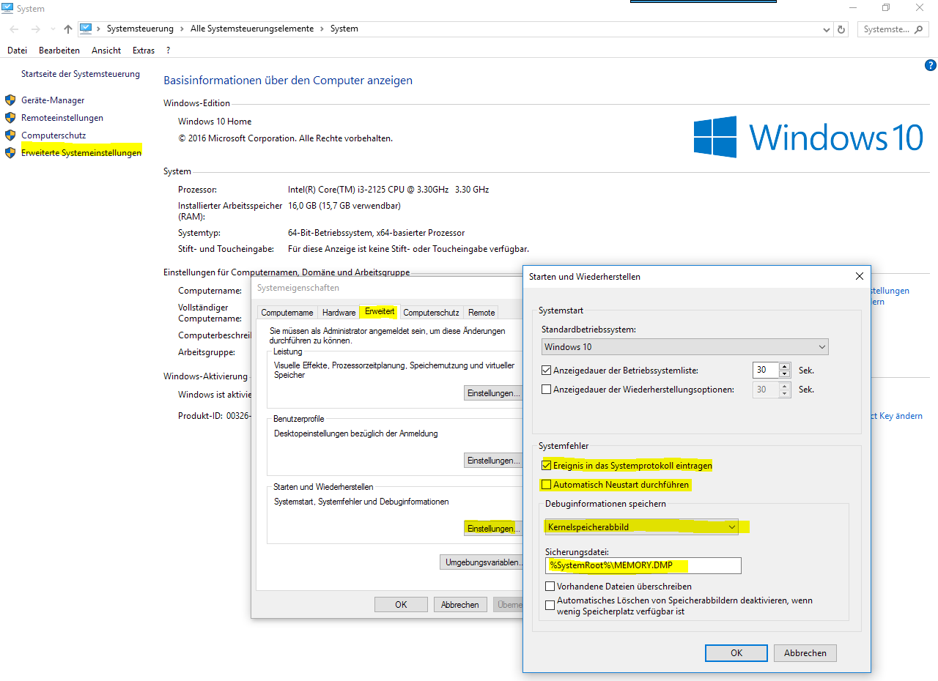Click Alle Systemsteuerungselemente breadcrumb
The height and width of the screenshot is (681, 938).
coord(251,29)
